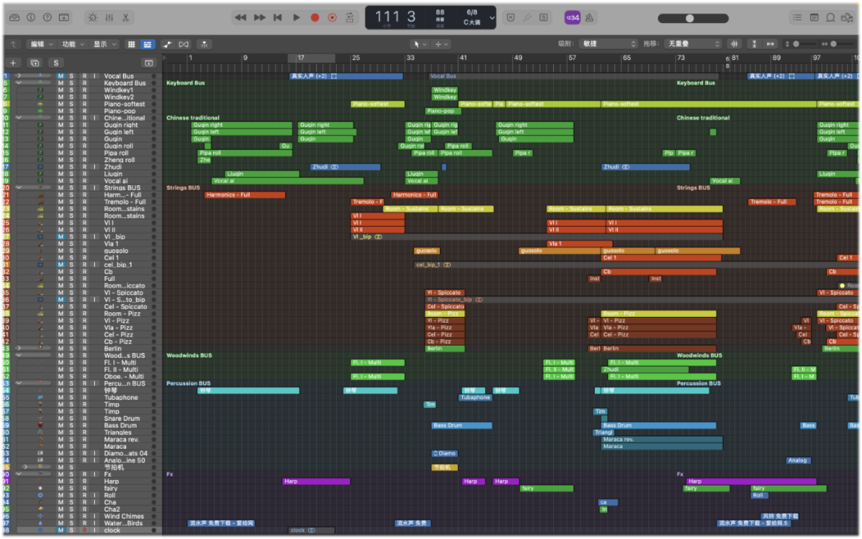The image size is (862, 539).
Task: Click the add new track plus button
Action: coord(14,63)
